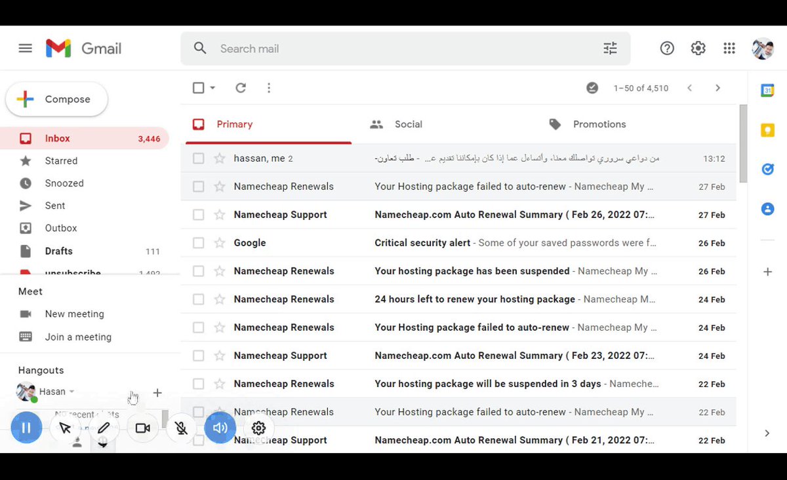
Task: Open the Feb 26 Auto Renewal Summary email
Action: pos(458,215)
